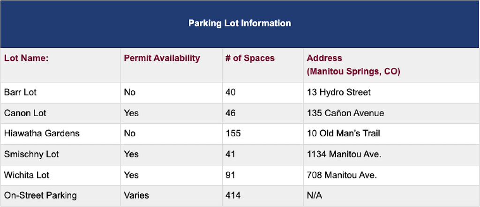Click the Parking Lot Information title
Screen dimensions: 480x207
tap(240, 23)
